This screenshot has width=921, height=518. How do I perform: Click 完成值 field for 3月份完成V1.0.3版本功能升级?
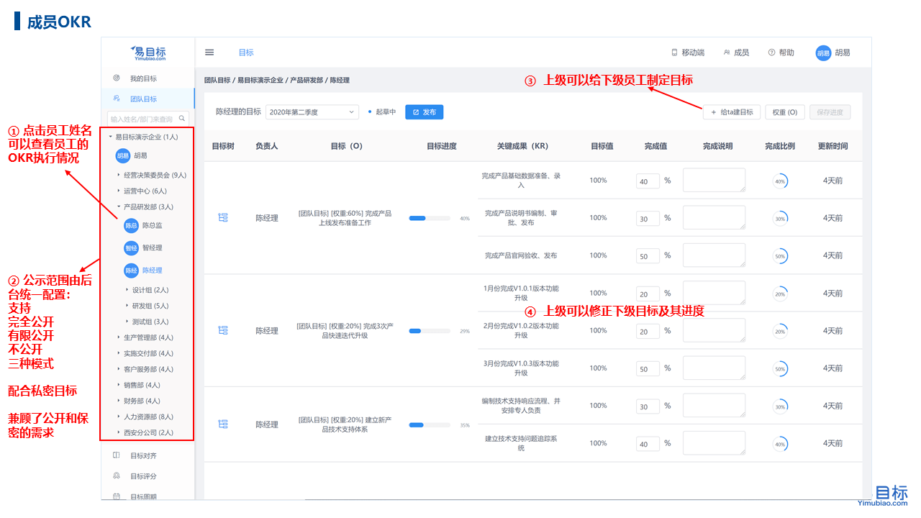pyautogui.click(x=648, y=369)
